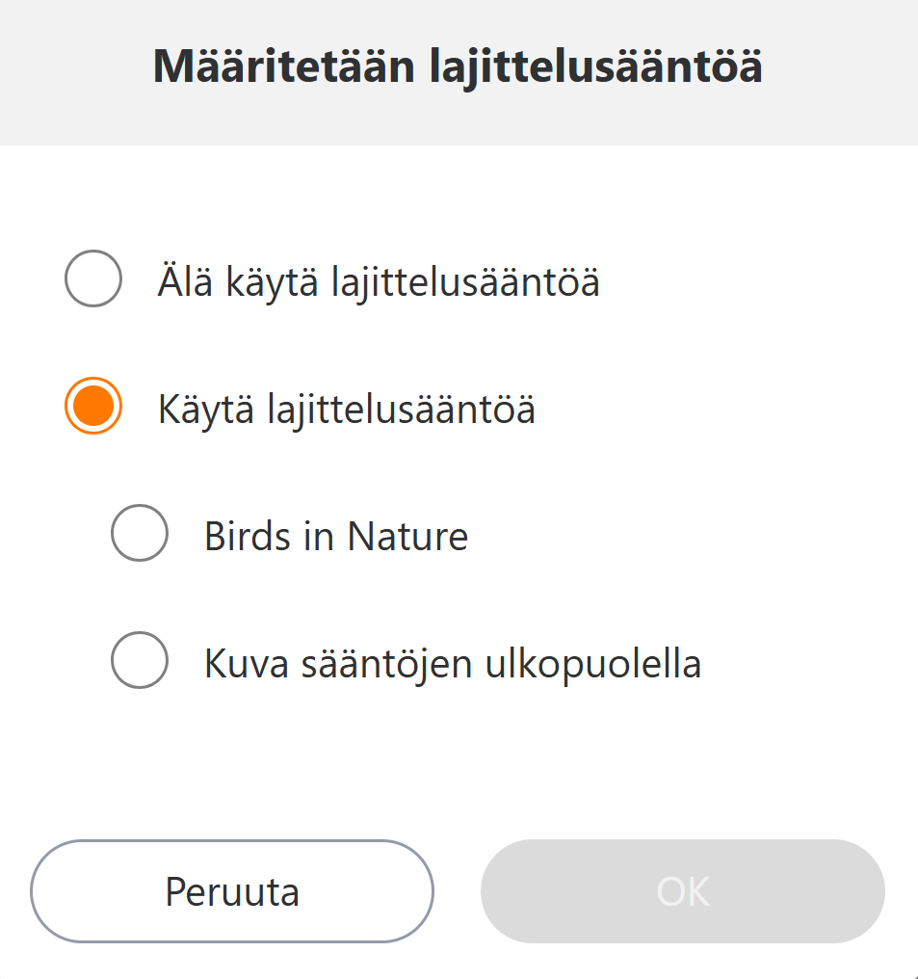Click the 'Birds in Nature' label text
Image resolution: width=918 pixels, height=979 pixels.
[335, 536]
